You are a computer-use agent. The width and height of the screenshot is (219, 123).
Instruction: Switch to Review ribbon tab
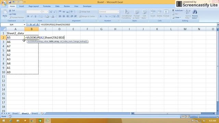[x=67, y=6]
